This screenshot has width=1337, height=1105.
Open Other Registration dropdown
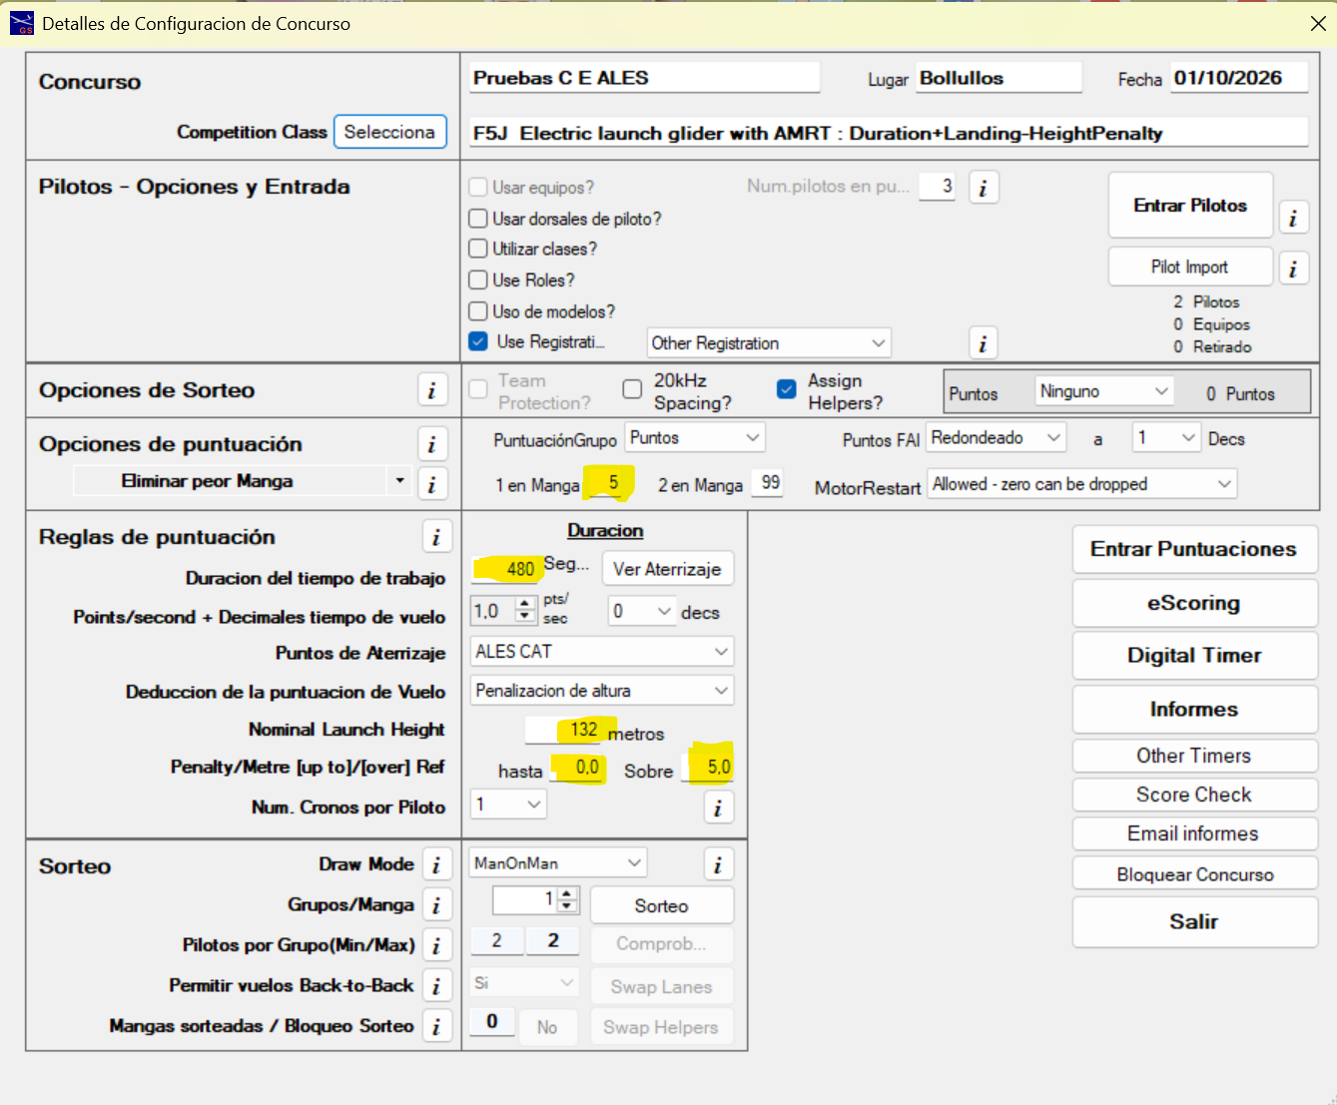(769, 343)
